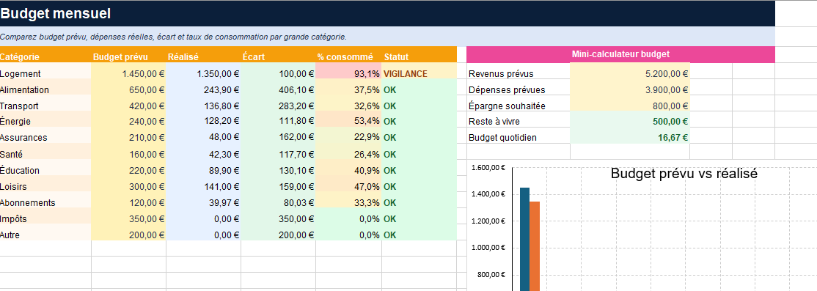This screenshot has width=817, height=291.
Task: Click the chart title Budget prévu vs réalisé
Action: (x=684, y=174)
